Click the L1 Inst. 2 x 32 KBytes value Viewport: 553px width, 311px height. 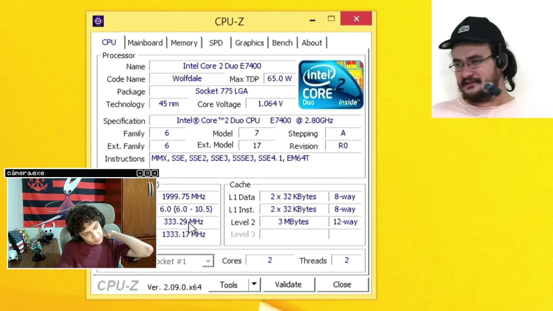tap(293, 209)
